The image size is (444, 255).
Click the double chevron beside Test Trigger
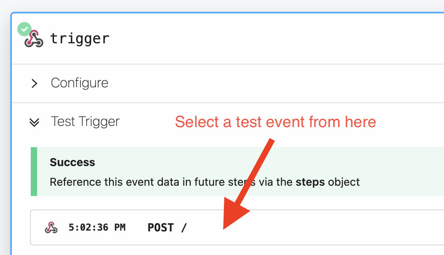click(34, 122)
